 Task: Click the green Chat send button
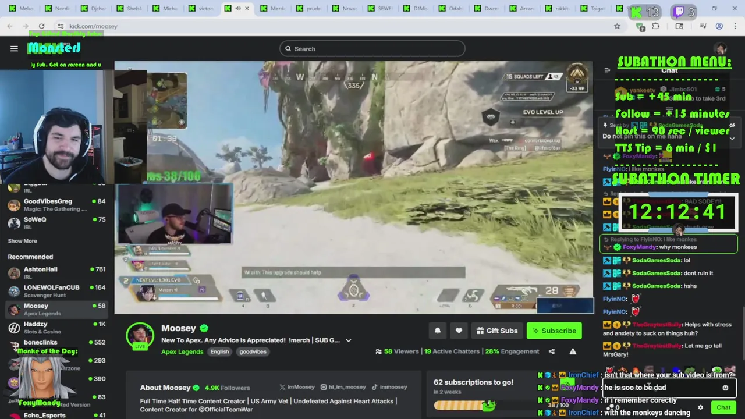[723, 407]
